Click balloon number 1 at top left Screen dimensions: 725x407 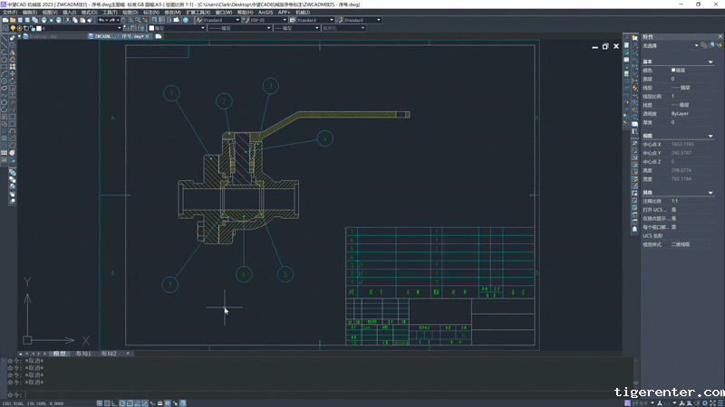coord(171,93)
